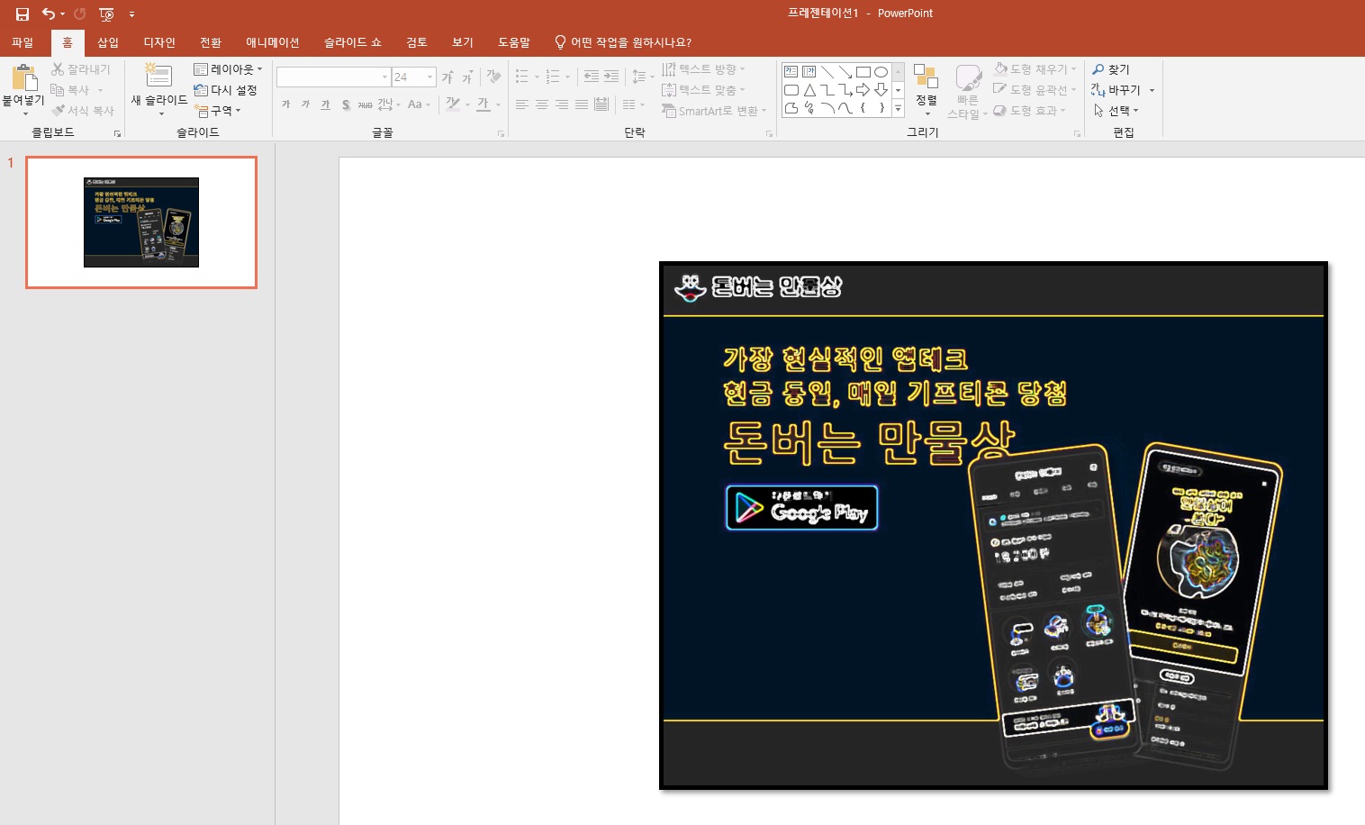
Task: Click the bullet list icon
Action: coord(522,77)
